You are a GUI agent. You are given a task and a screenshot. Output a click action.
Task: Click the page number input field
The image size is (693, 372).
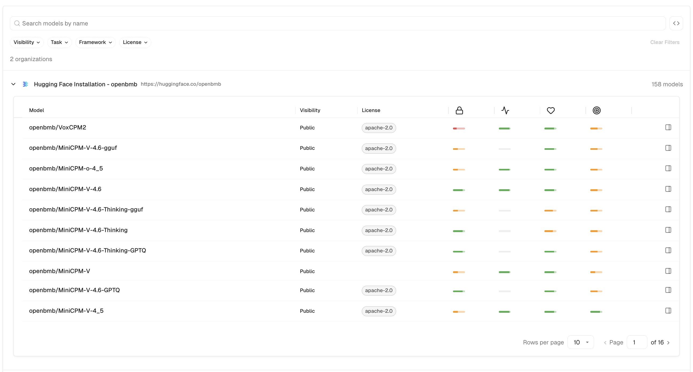(637, 343)
